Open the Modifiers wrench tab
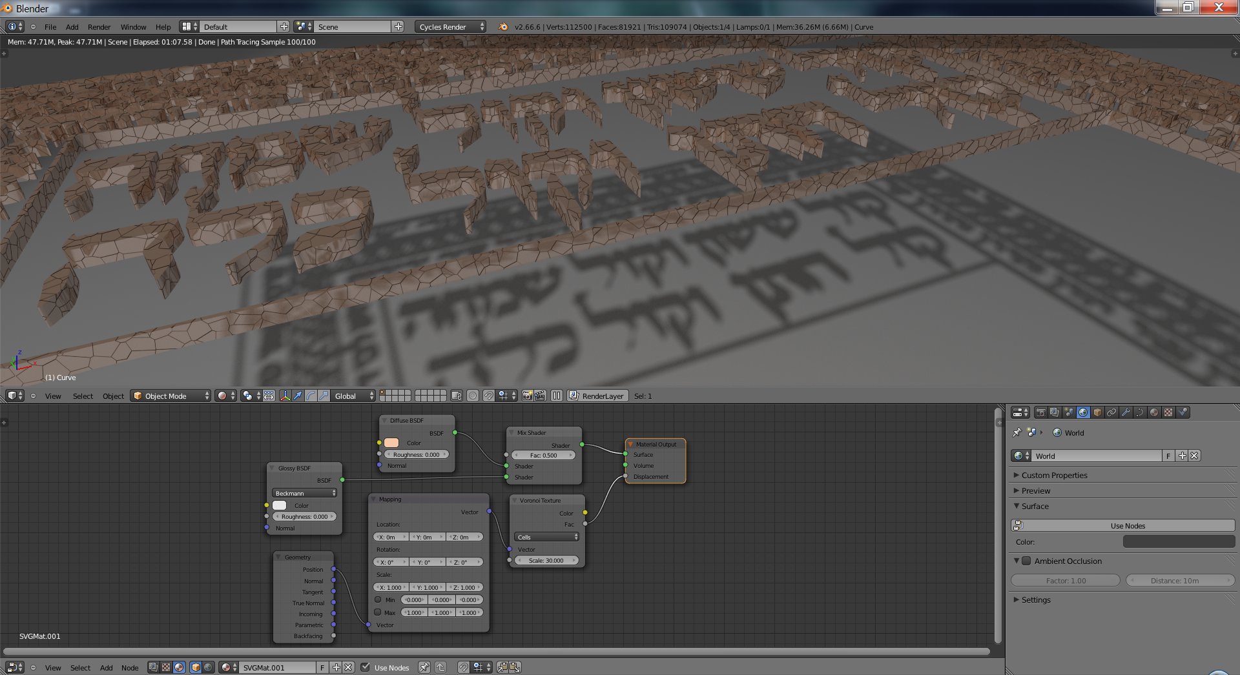The width and height of the screenshot is (1240, 675). click(1126, 412)
